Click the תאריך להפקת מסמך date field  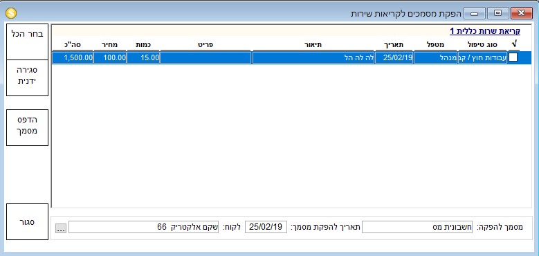click(x=266, y=227)
